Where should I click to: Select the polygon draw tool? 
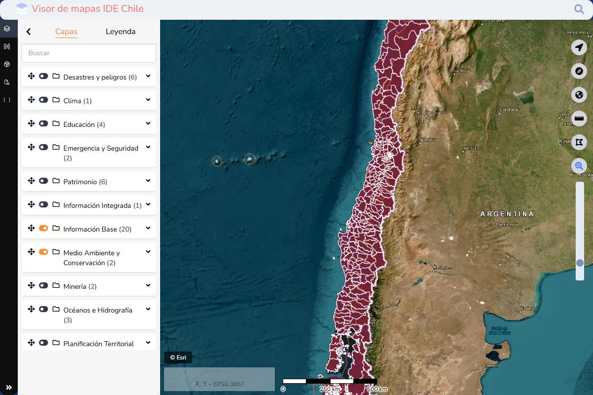pos(579,142)
